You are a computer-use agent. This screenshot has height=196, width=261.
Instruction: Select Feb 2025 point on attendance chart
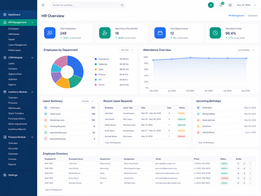click(x=191, y=58)
